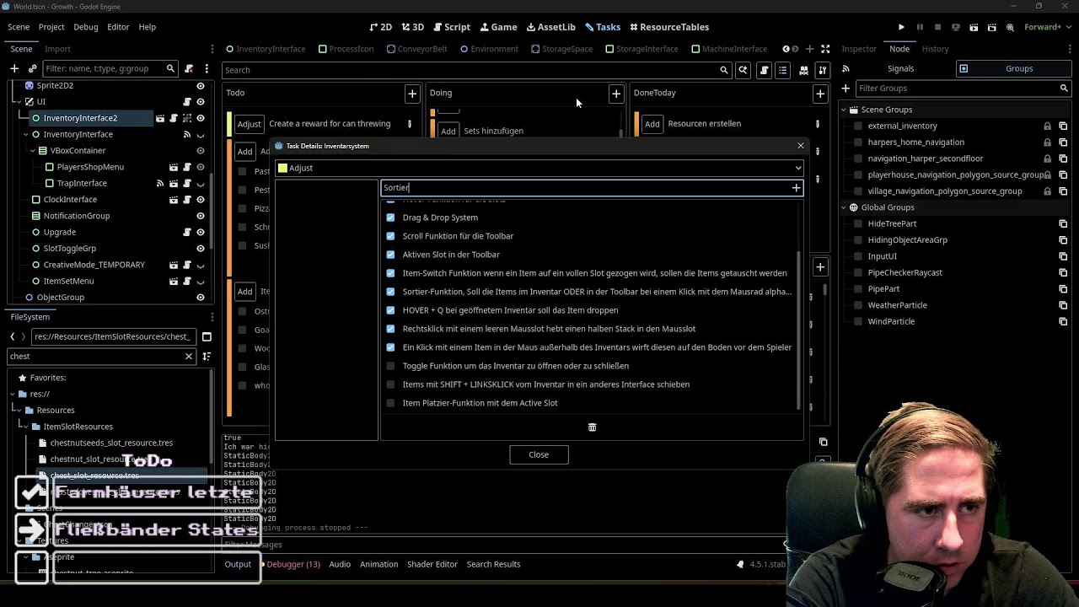Clear the chest filter with X icon
The height and width of the screenshot is (607, 1079).
189,356
